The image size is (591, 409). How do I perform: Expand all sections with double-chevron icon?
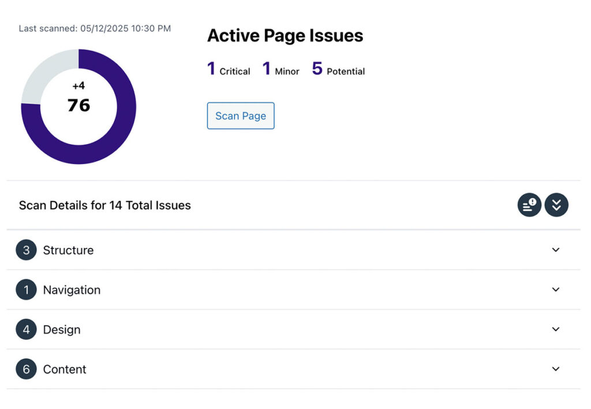click(556, 205)
